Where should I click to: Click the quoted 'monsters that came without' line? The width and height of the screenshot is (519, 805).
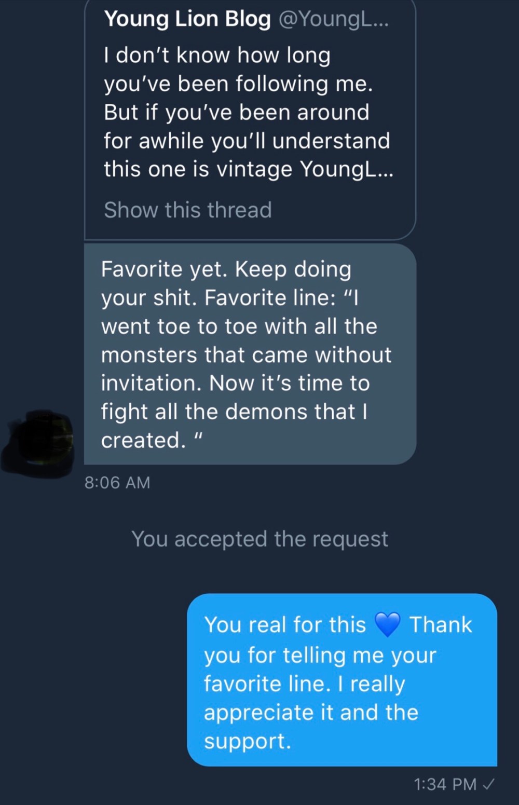pos(246,355)
